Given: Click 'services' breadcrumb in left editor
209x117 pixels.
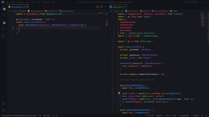Looking at the screenshot, I should point(22,11).
